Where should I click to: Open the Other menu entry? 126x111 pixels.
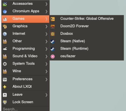pos(25,42)
